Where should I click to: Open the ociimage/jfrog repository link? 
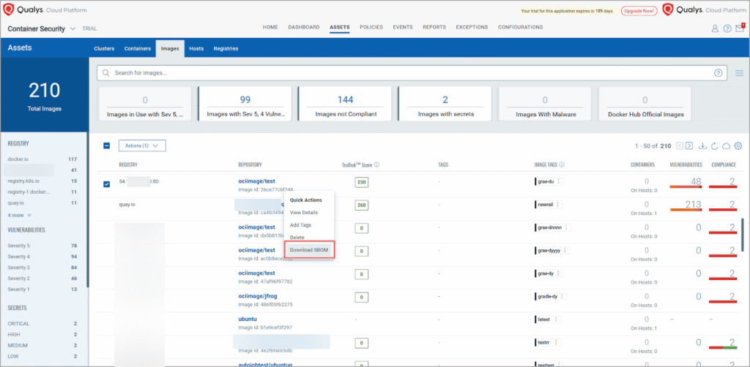tap(259, 296)
